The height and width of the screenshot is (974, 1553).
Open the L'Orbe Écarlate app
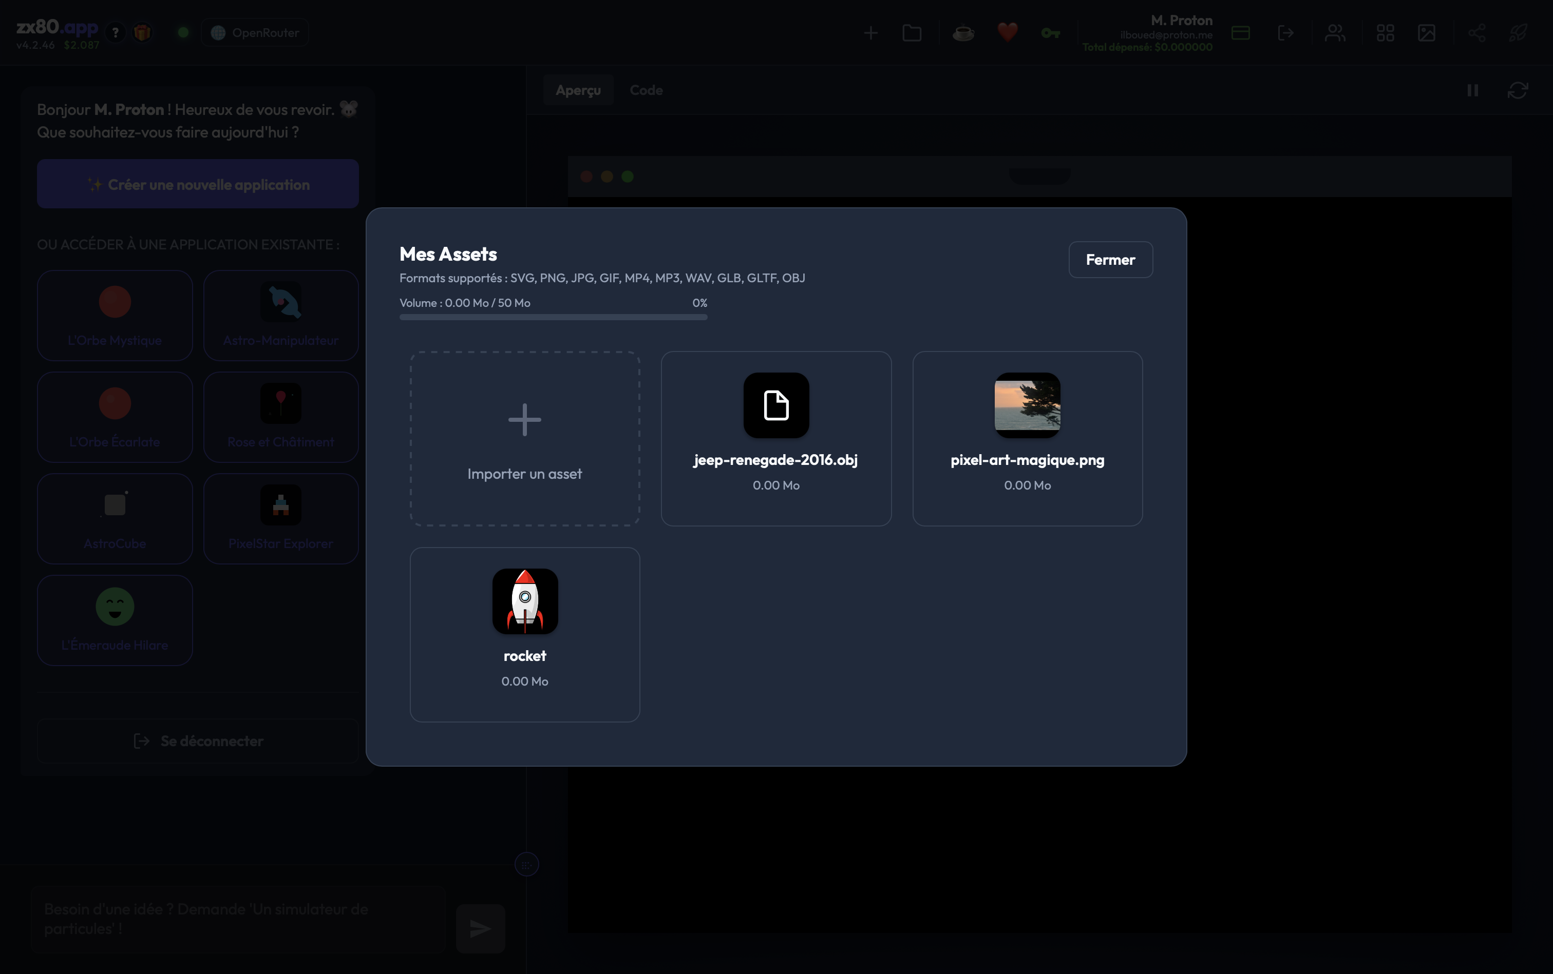[x=115, y=417]
